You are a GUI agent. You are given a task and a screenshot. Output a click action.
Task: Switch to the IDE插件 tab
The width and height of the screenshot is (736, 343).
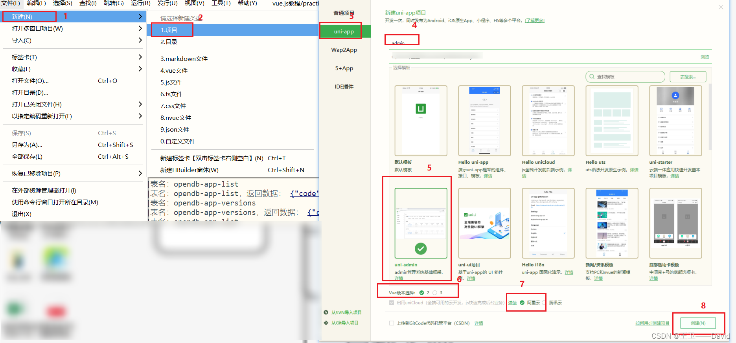(x=344, y=86)
